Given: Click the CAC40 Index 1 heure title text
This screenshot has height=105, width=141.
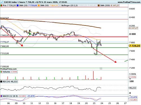Looking at the screenshot, I should pyautogui.click(x=15, y=2).
